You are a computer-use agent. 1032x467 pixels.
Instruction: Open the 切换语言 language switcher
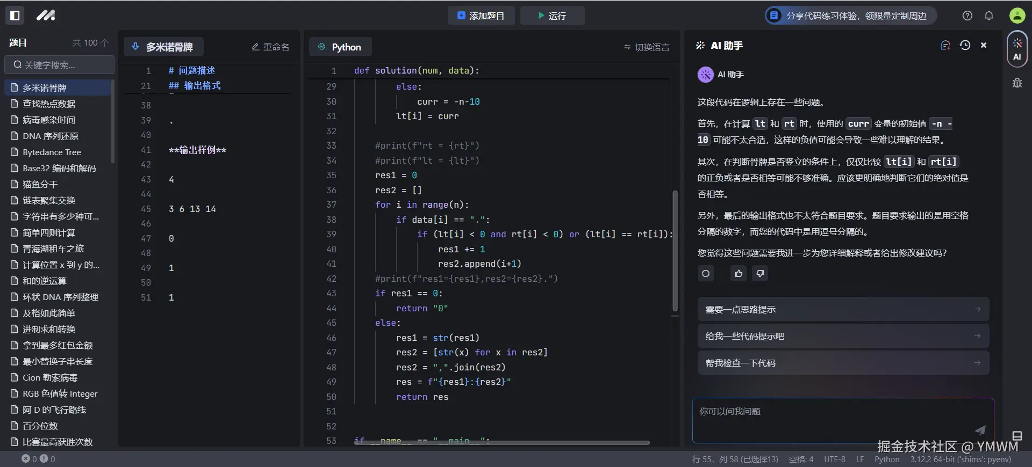[x=647, y=47]
